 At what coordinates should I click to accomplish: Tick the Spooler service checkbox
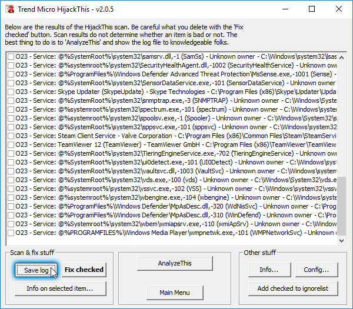11,118
